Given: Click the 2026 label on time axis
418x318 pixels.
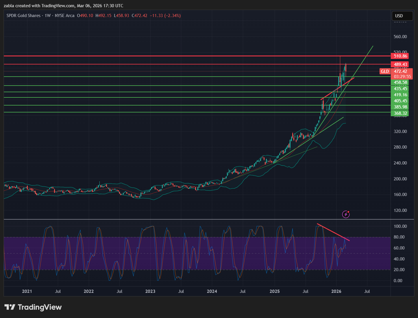Looking at the screenshot, I should point(336,291).
